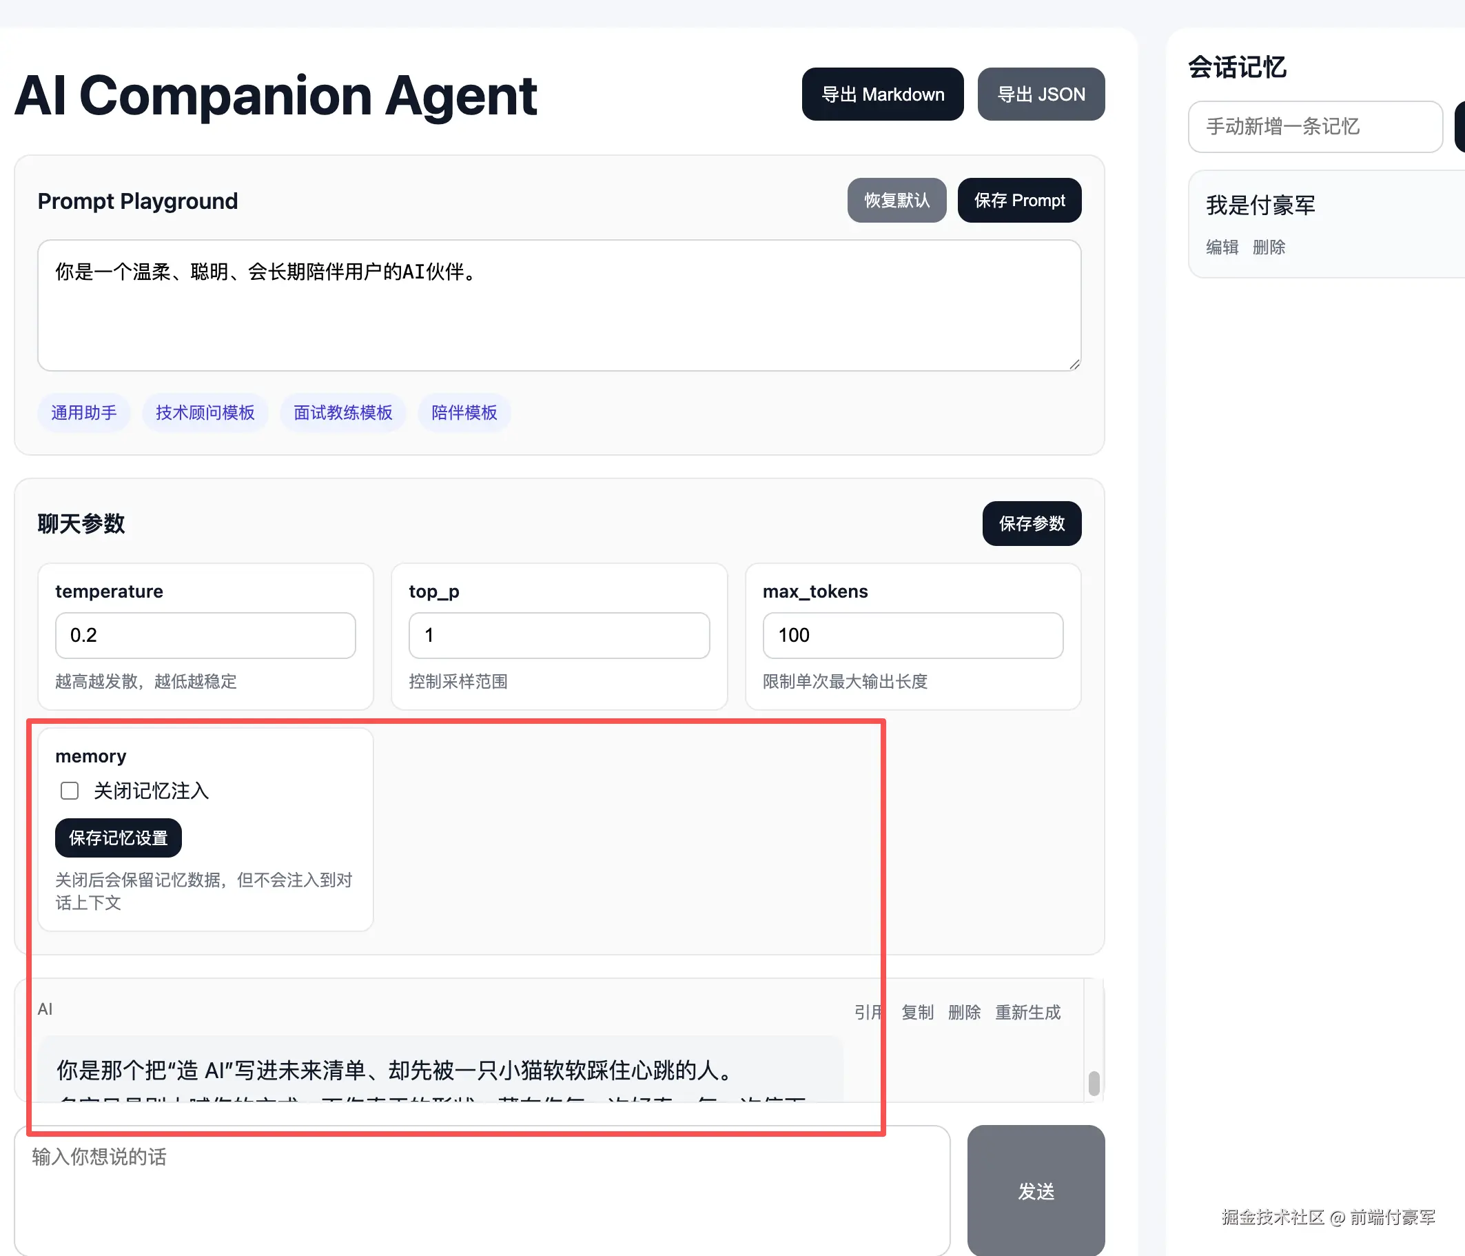Focus the top_p input field

pyautogui.click(x=559, y=635)
